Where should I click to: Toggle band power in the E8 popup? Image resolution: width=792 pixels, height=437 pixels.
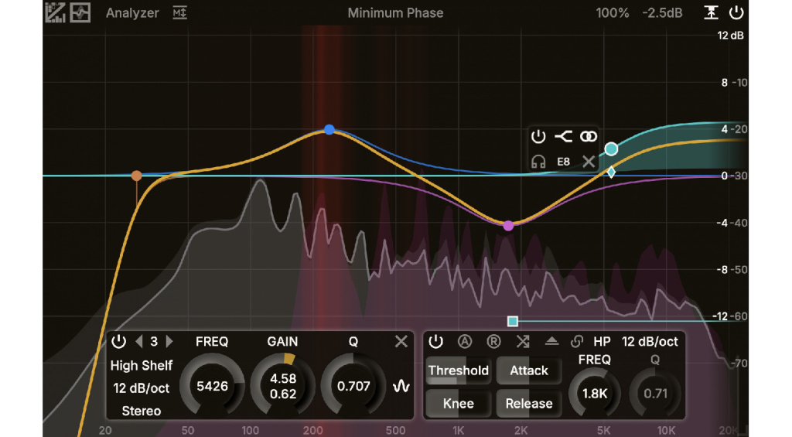click(x=538, y=136)
